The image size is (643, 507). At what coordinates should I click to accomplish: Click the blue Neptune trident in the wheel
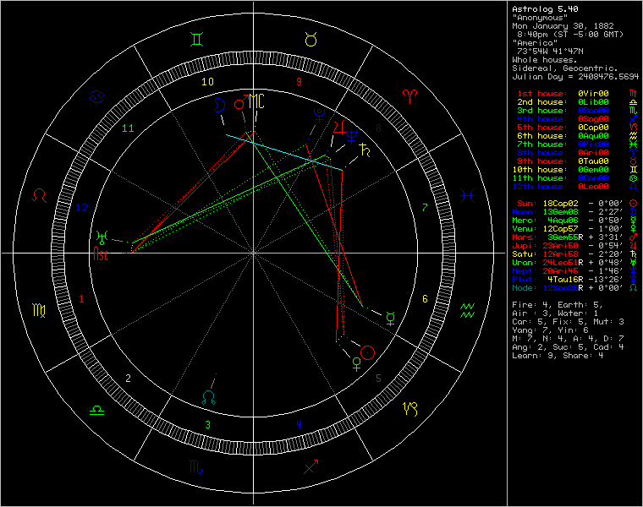click(352, 137)
